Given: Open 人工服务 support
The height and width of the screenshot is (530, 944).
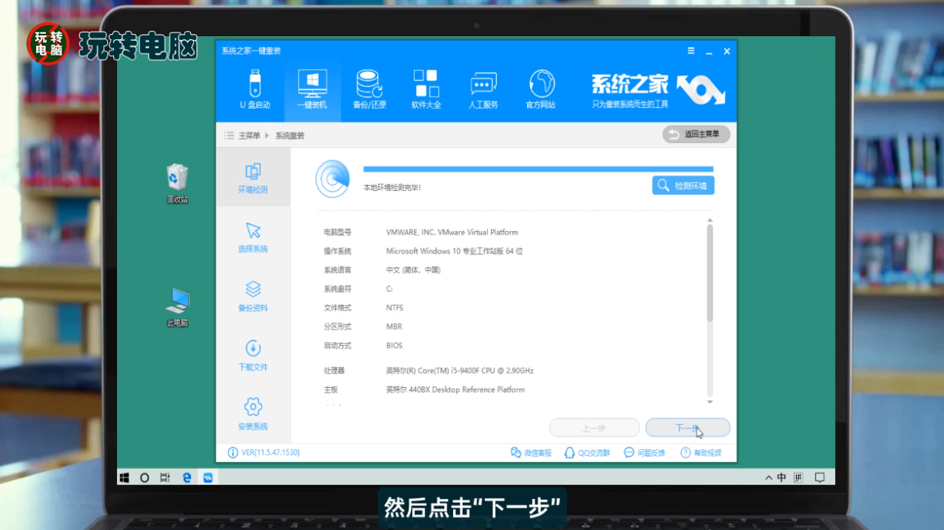Looking at the screenshot, I should (483, 90).
